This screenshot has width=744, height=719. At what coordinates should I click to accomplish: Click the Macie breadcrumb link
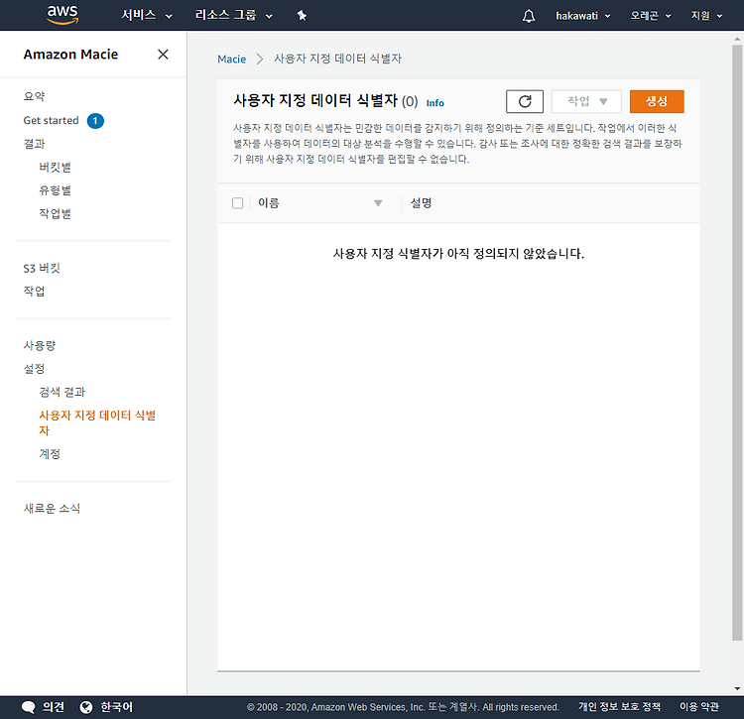tap(231, 59)
